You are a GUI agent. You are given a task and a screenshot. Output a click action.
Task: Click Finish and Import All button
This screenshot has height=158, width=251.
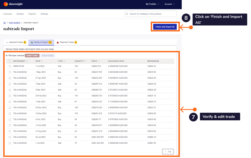165,27
